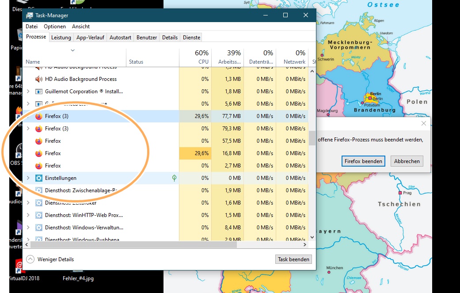460x293 pixels.
Task: Sort processes by the CPU column header
Action: click(x=195, y=57)
